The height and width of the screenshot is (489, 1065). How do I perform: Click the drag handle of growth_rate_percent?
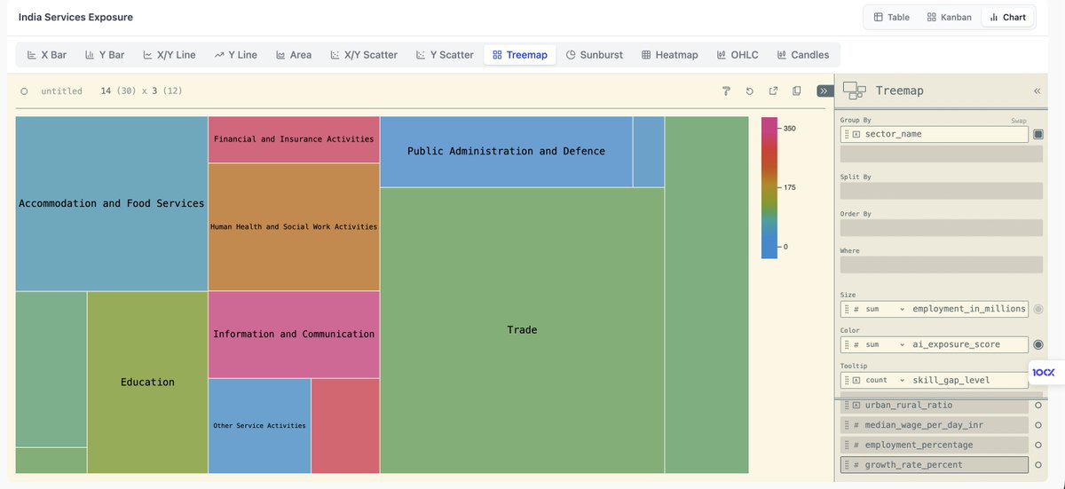click(847, 464)
